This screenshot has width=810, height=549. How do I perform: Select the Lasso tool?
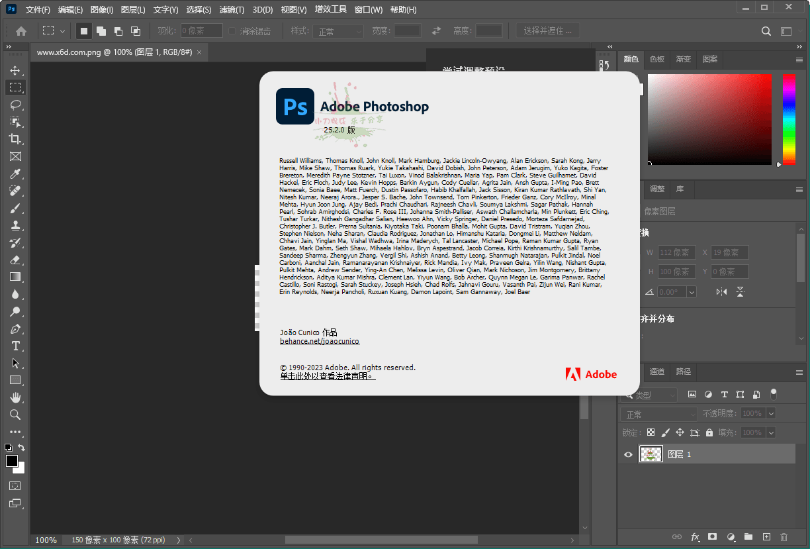click(15, 104)
